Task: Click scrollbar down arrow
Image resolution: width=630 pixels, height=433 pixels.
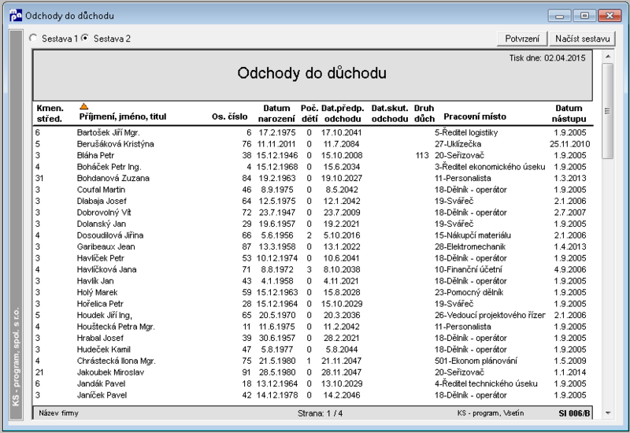Action: coord(607,413)
